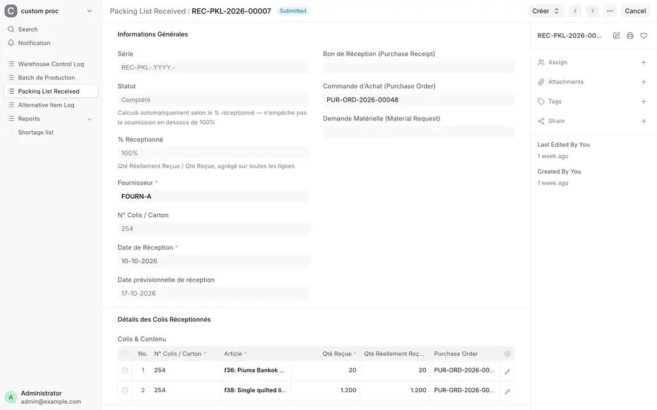
Task: Edit row 2 with the pencil icon
Action: [507, 392]
